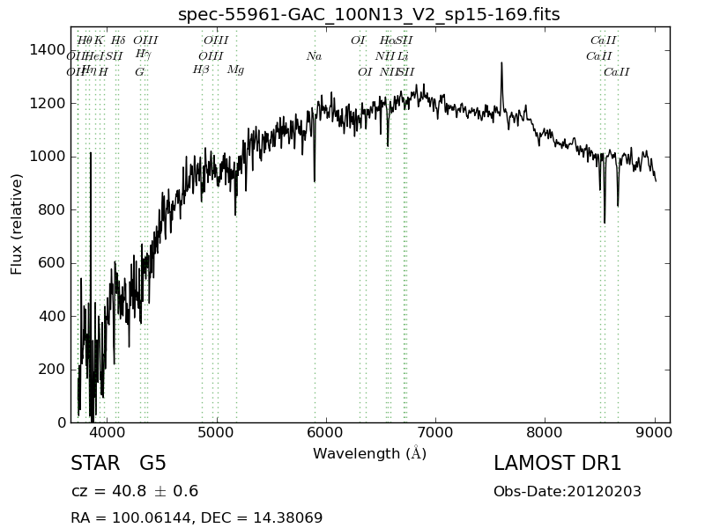
Task: Click the 8000 tick on wavelength axis
Action: tap(545, 432)
